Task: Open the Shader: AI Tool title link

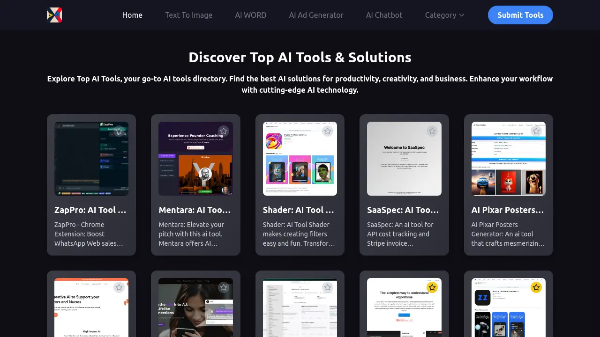Action: [300, 210]
